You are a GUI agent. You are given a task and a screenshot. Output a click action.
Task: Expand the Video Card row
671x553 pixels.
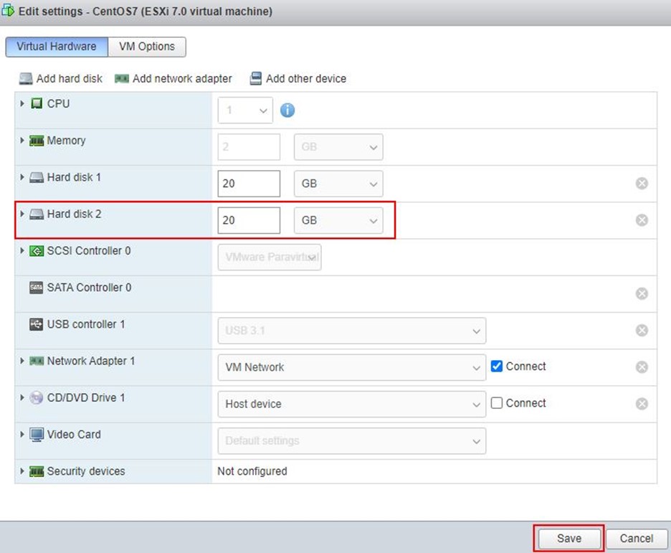pyautogui.click(x=22, y=435)
